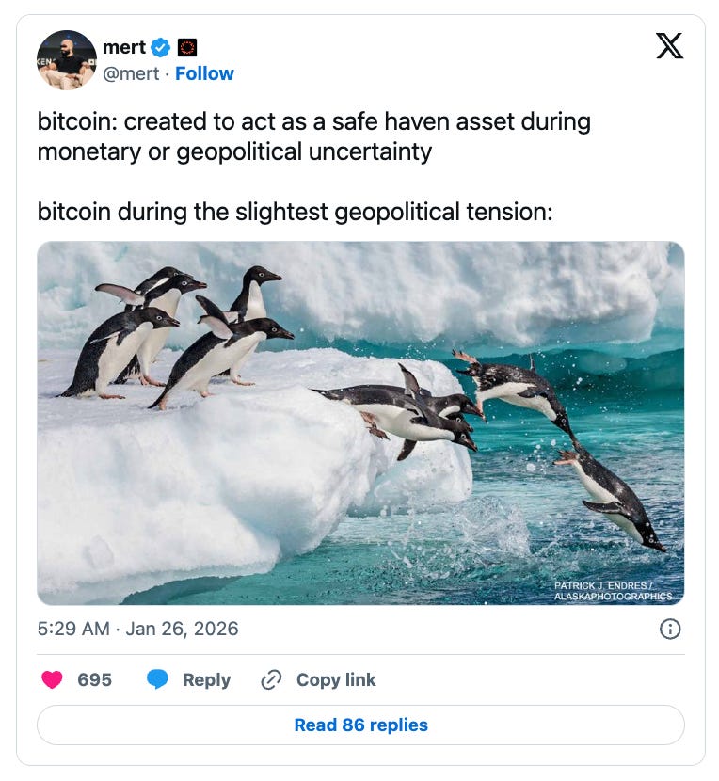Click the Copy link text
The image size is (719, 781).
pyautogui.click(x=336, y=680)
